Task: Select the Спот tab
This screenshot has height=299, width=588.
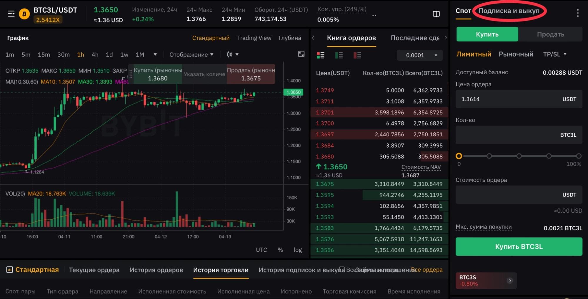Action: click(463, 11)
